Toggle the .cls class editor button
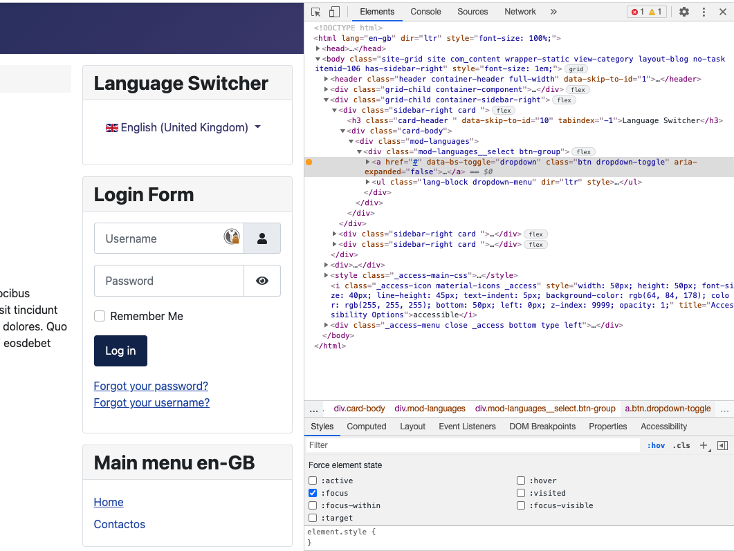 click(x=681, y=445)
